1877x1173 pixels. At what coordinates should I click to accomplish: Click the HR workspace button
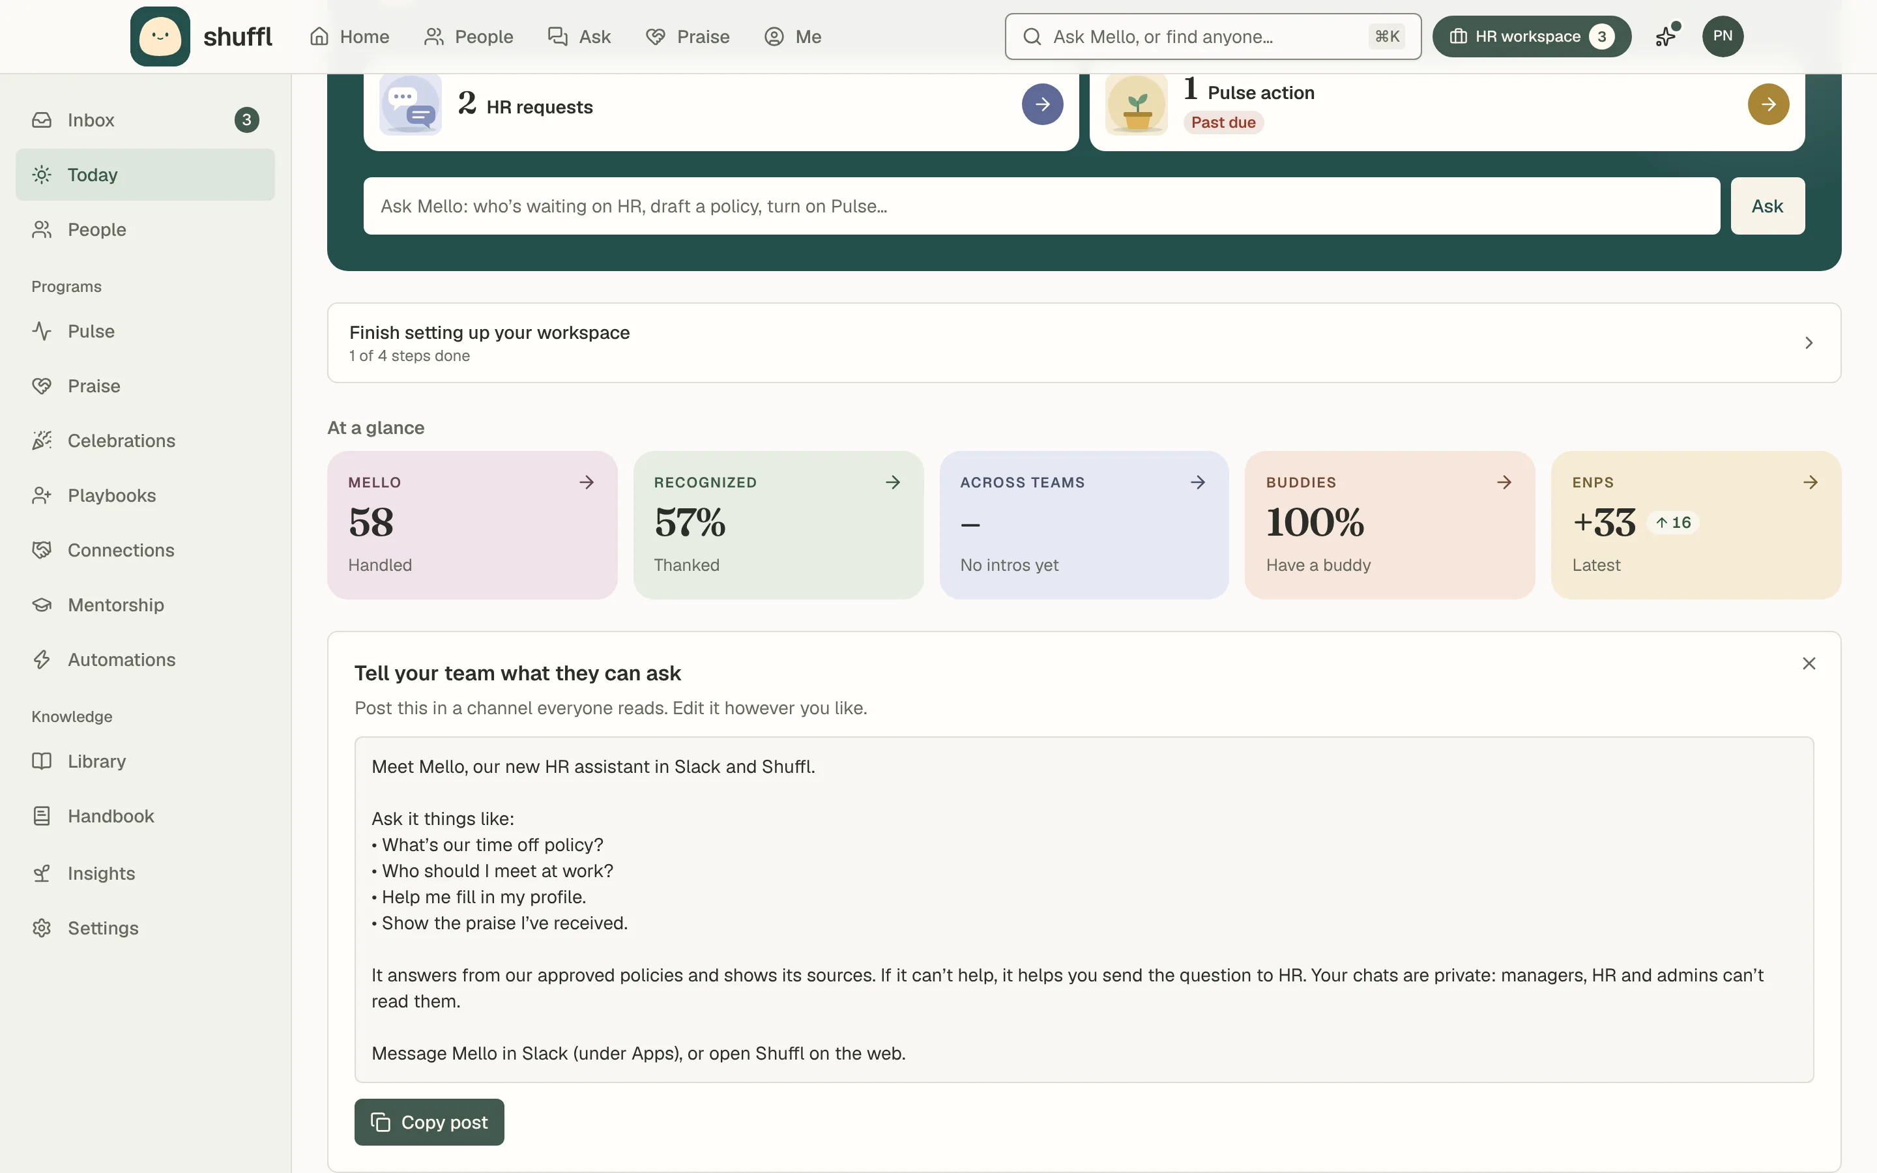tap(1531, 36)
